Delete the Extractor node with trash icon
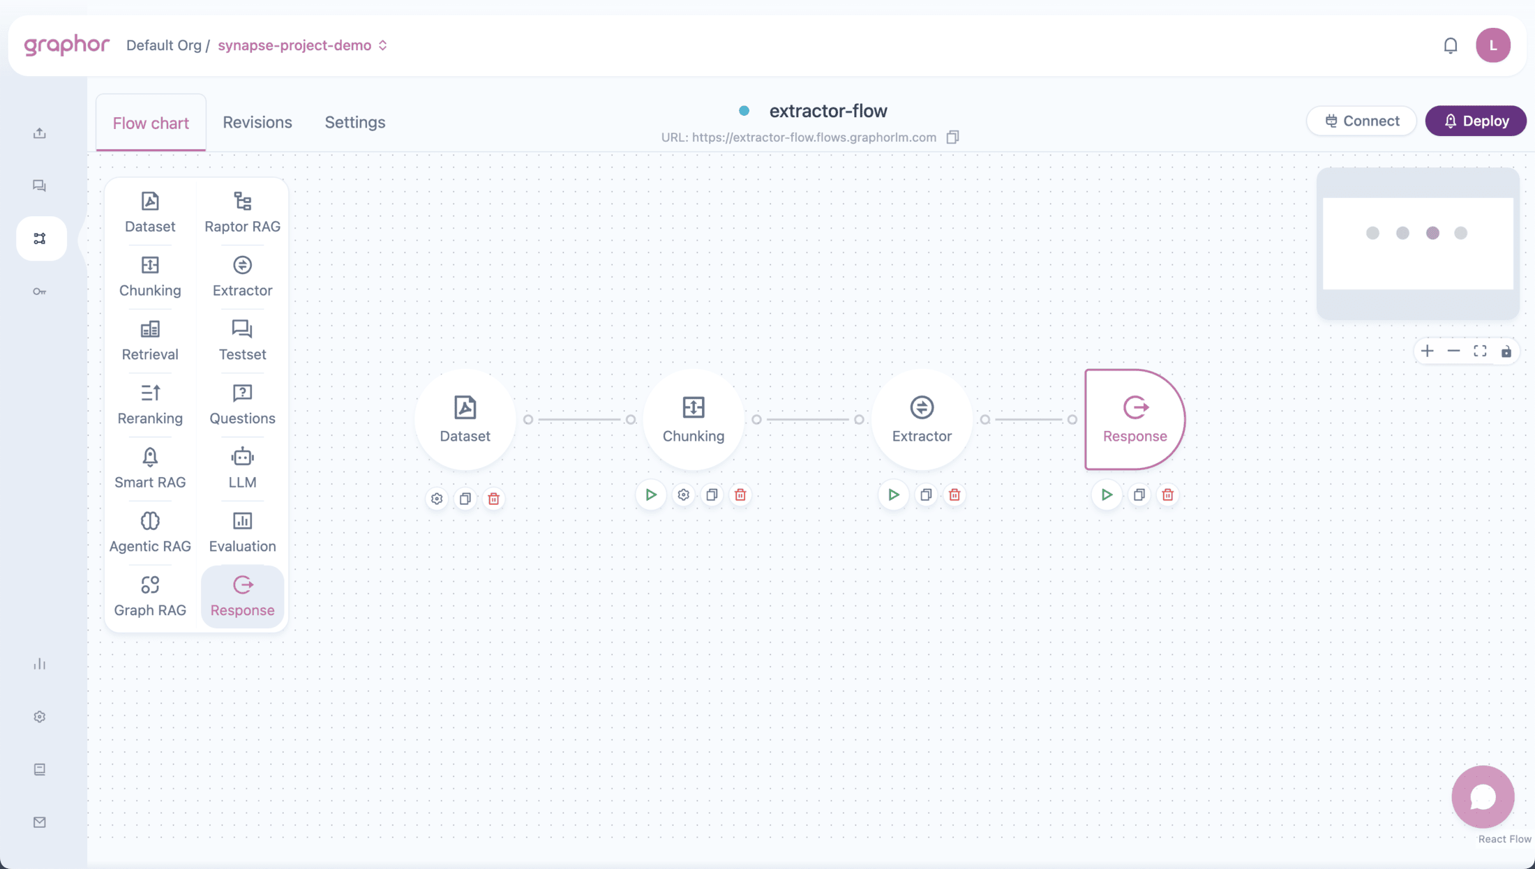This screenshot has width=1535, height=869. [x=954, y=495]
